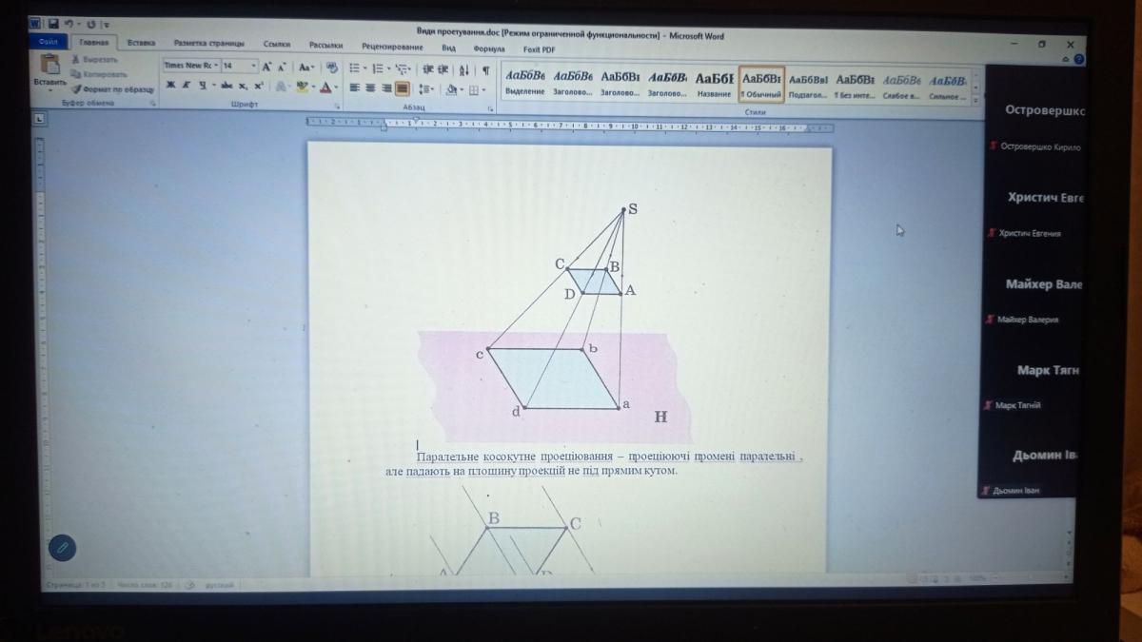Select participant Христич Евгения in side panel

(x=1028, y=233)
